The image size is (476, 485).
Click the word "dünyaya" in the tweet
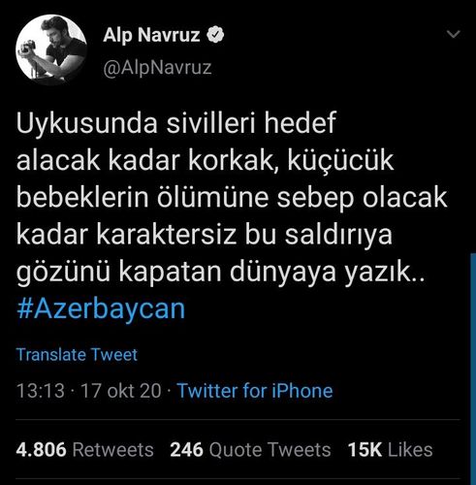(x=283, y=273)
